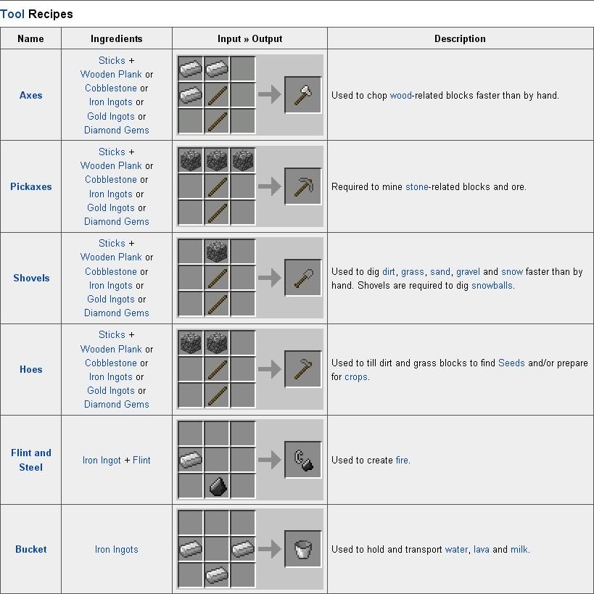Open the grass link in Shovels description

pyautogui.click(x=412, y=272)
